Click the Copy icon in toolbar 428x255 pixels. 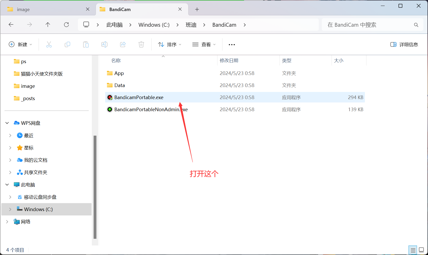click(67, 44)
